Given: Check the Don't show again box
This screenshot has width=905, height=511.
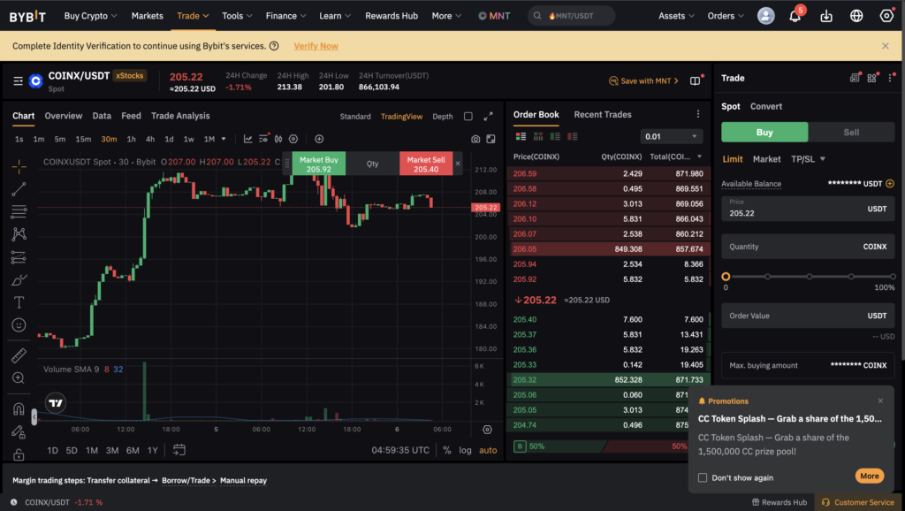Looking at the screenshot, I should pyautogui.click(x=703, y=477).
